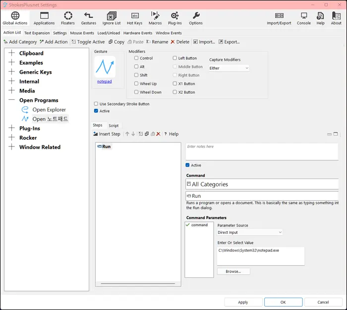
Task: Open the Capture Modifiers dropdown
Action: [229, 68]
